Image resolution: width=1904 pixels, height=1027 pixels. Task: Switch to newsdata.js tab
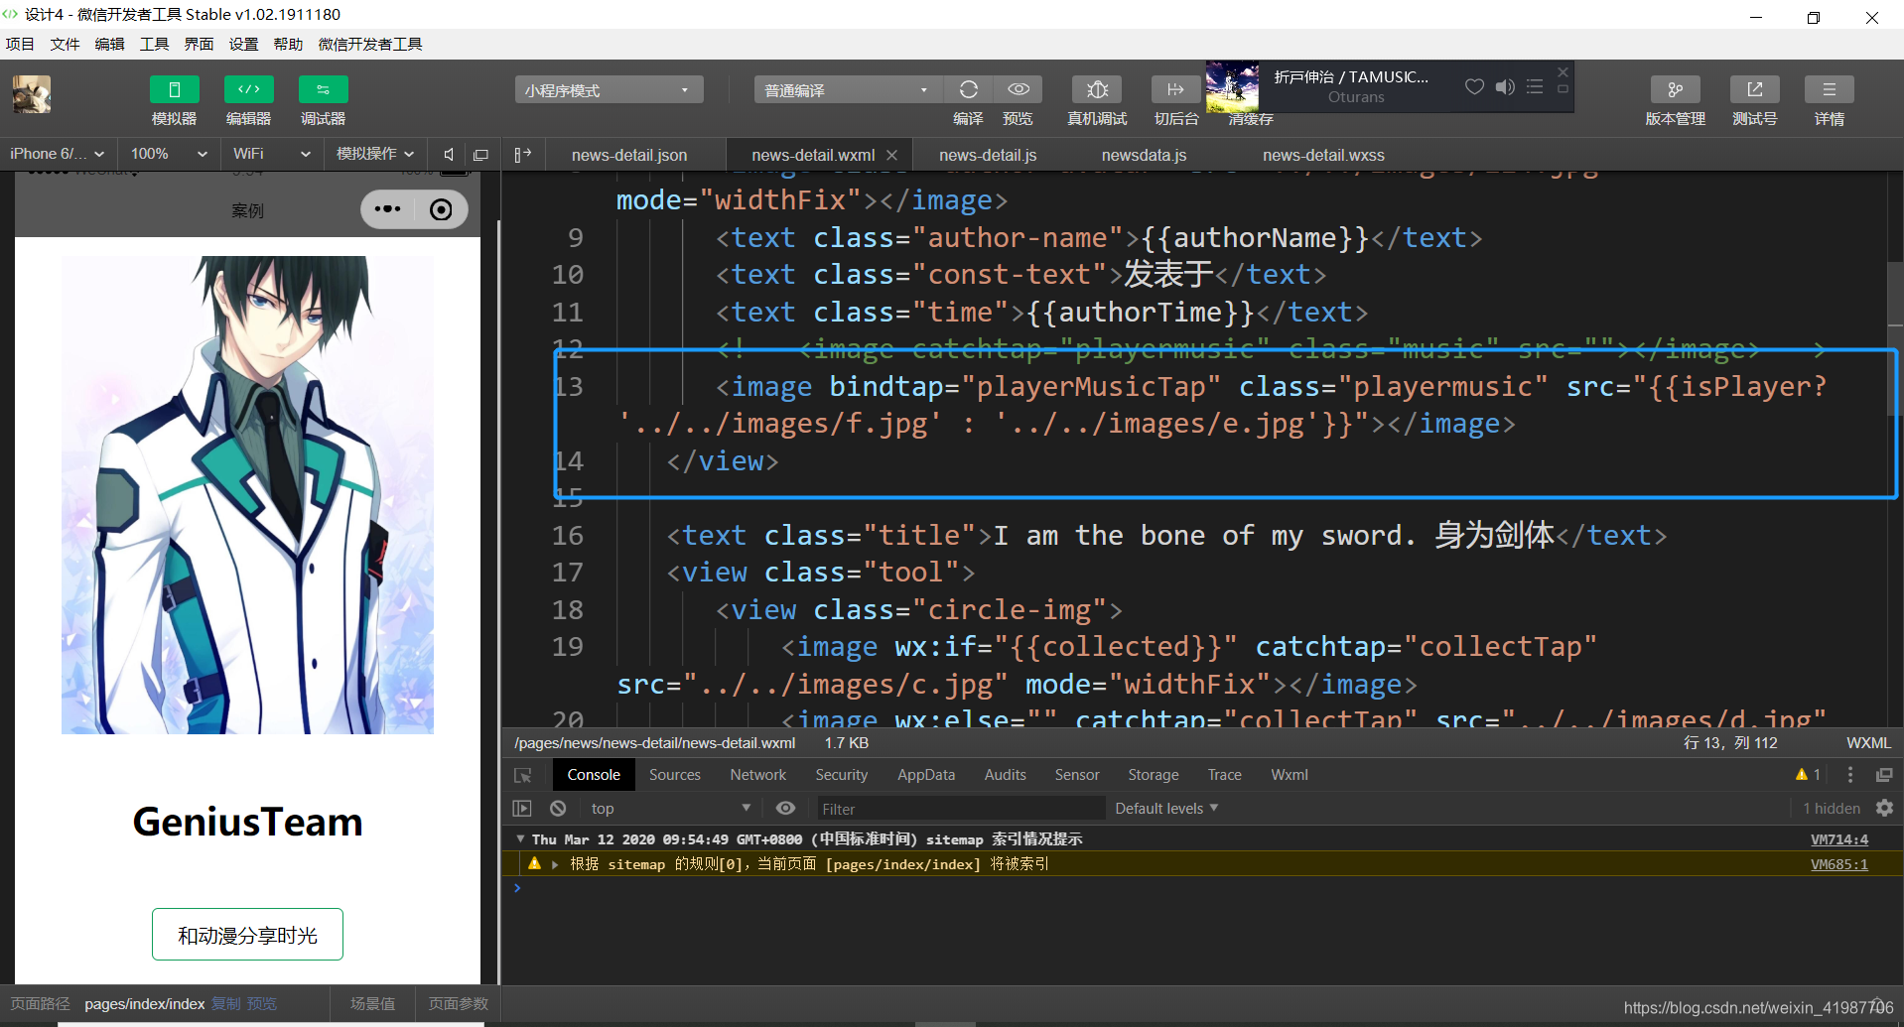click(x=1144, y=155)
